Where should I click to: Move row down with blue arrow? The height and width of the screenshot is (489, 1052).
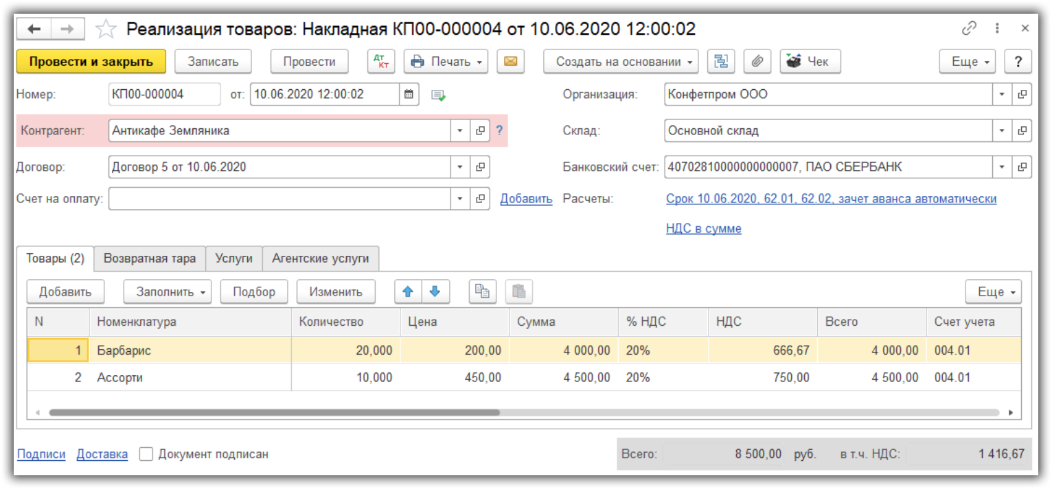point(435,291)
